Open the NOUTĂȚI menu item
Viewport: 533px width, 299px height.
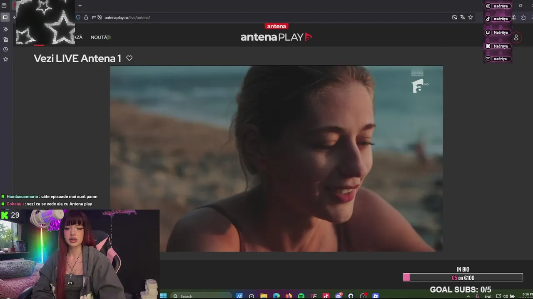(x=101, y=37)
